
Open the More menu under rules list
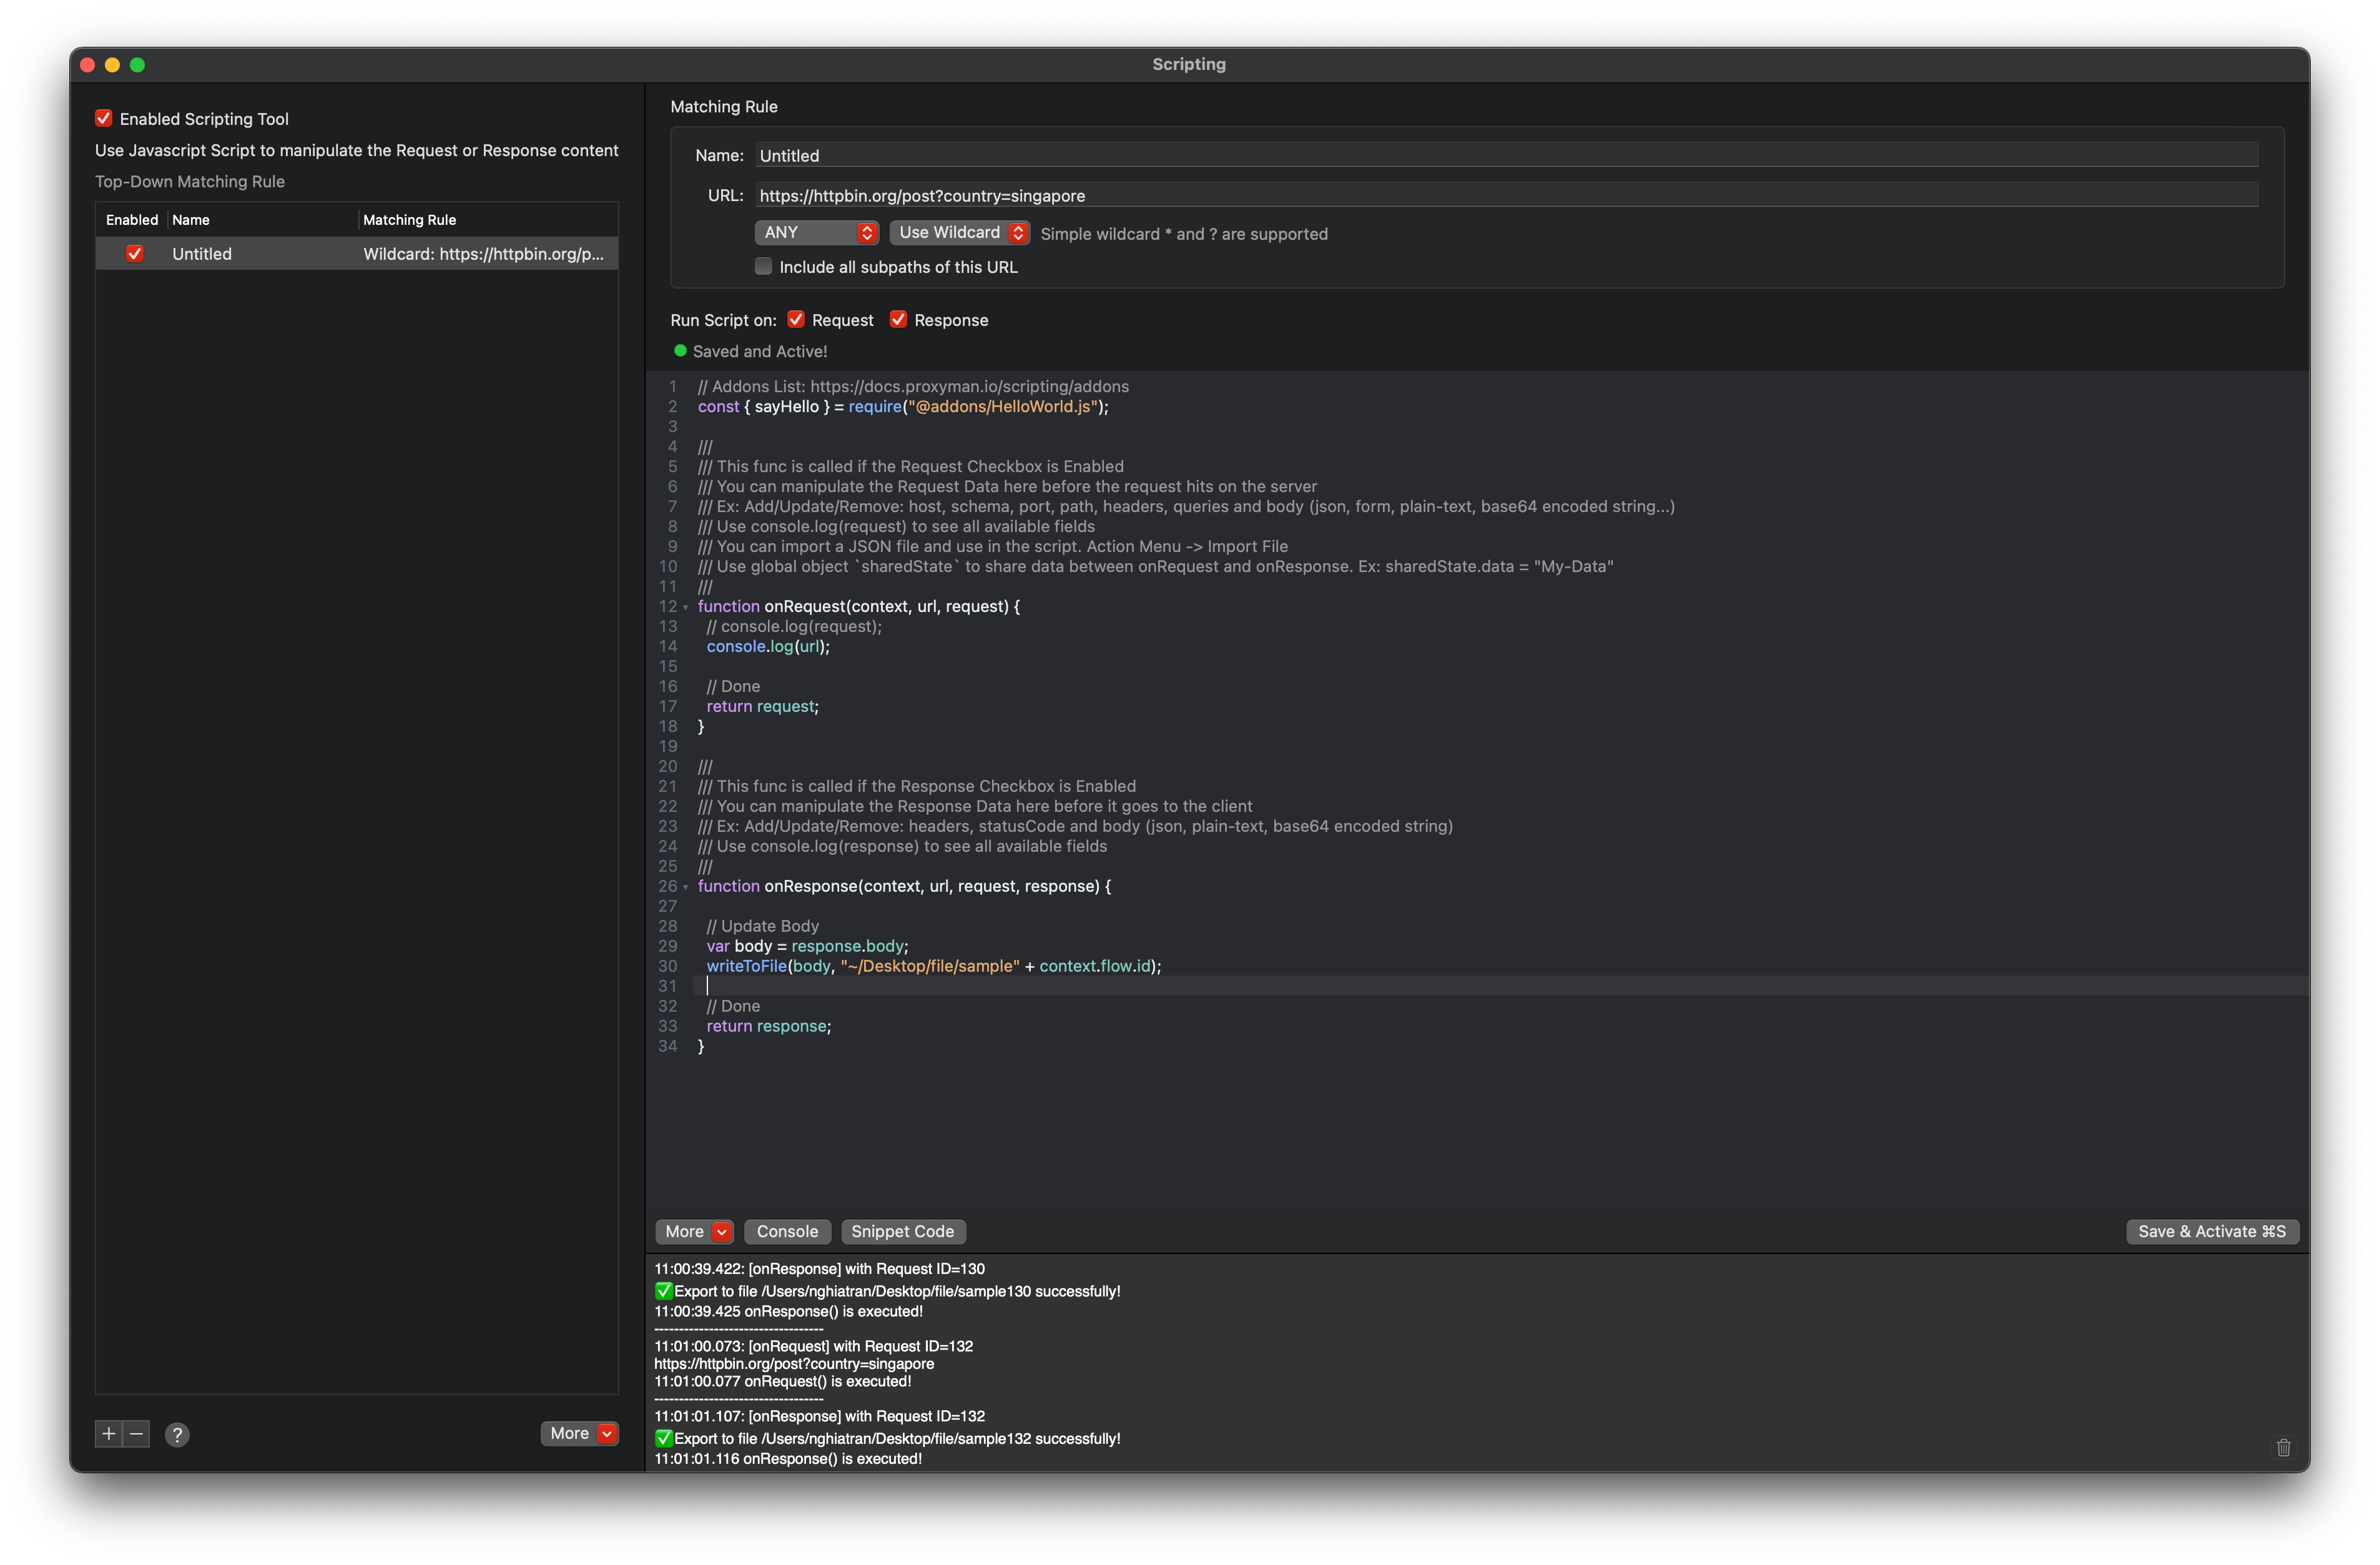click(580, 1433)
